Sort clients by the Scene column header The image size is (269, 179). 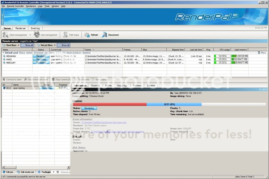(103, 50)
